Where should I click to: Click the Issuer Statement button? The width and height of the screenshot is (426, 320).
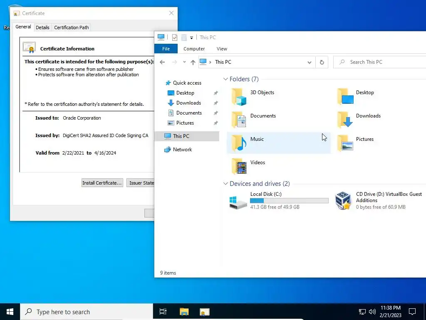[141, 183]
